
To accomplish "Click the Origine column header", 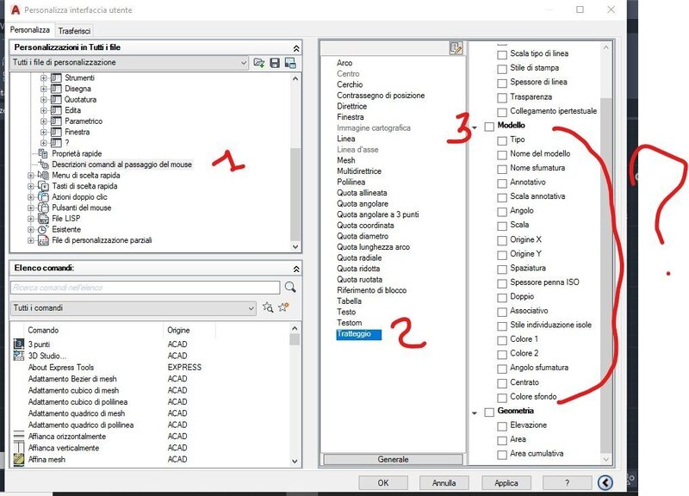I will [x=178, y=330].
